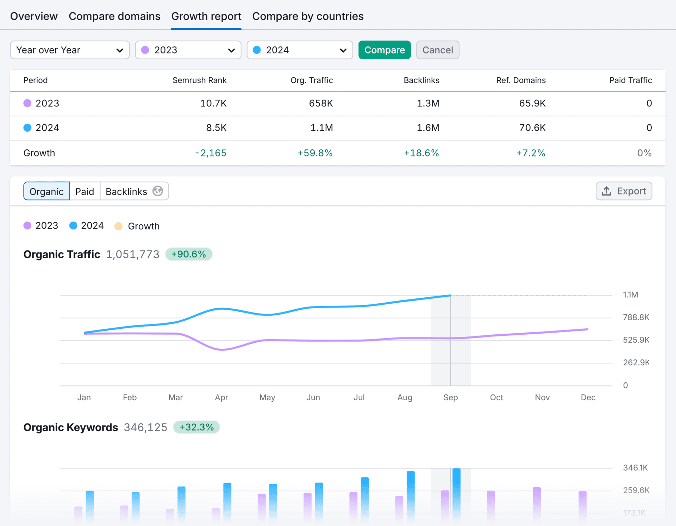Image resolution: width=676 pixels, height=526 pixels.
Task: Open the Year over Year dropdown
Action: [x=69, y=50]
